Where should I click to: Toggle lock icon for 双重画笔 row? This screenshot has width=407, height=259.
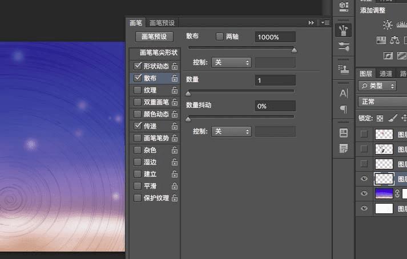[175, 102]
